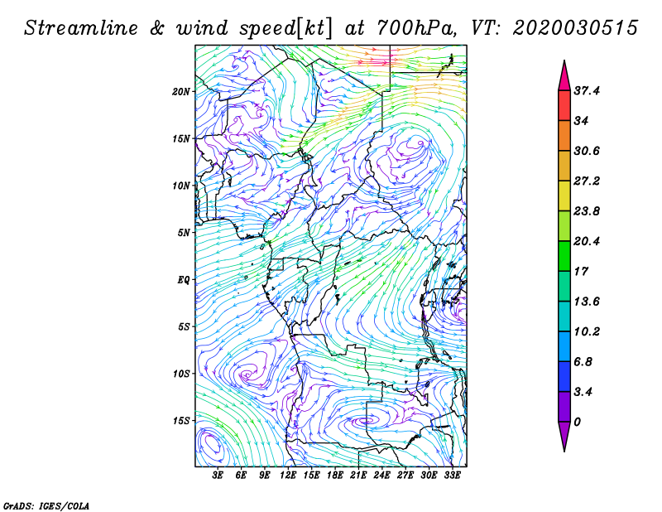The width and height of the screenshot is (662, 512).
Task: Click the 37.4 colorbar label
Action: pos(587,90)
